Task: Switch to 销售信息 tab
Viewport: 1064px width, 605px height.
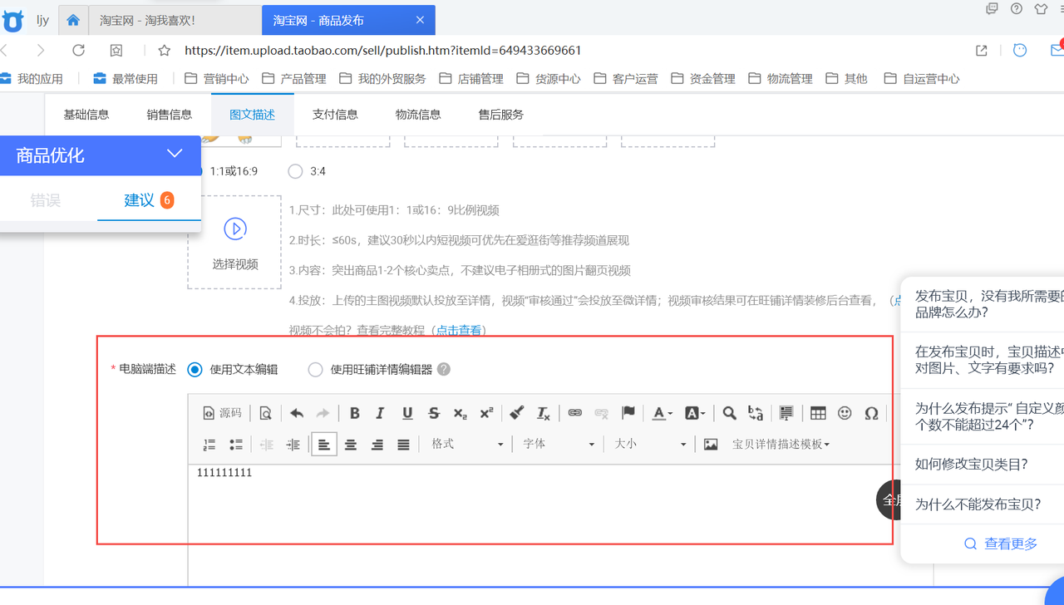Action: pos(170,115)
